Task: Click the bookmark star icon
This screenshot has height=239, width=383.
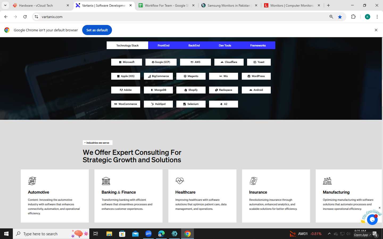Action: [340, 17]
